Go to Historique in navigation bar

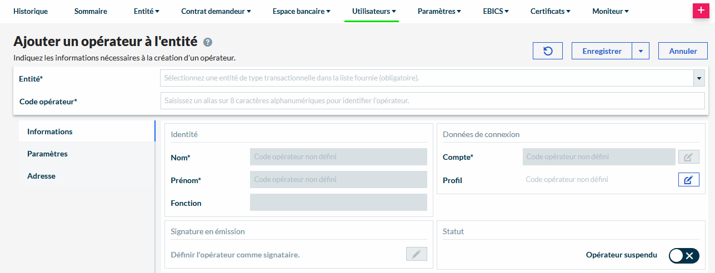coord(31,11)
